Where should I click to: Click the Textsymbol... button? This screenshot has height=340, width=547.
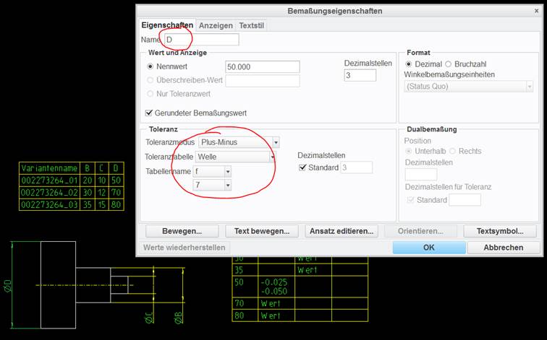(500, 231)
